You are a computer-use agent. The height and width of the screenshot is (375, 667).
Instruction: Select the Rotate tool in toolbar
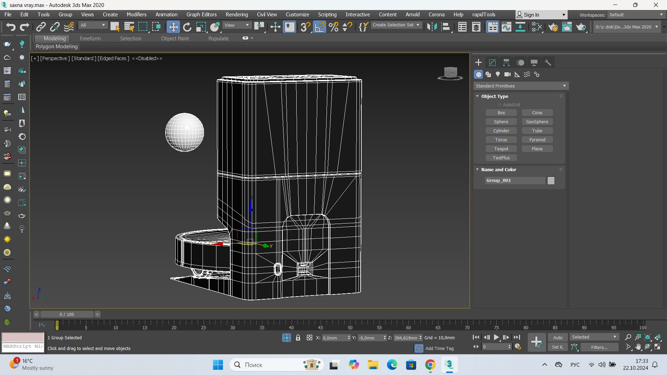(x=187, y=27)
